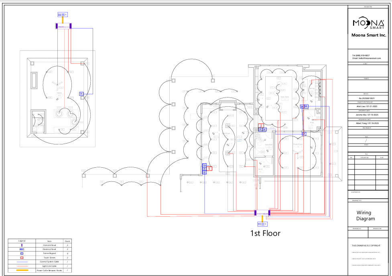Click the 'Wiring Diagram' drawing title
The image size is (392, 276).
coord(366,215)
